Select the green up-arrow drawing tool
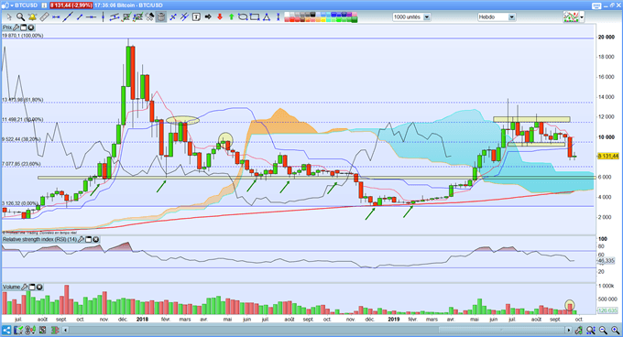 (x=231, y=16)
